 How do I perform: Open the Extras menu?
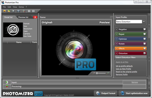22,7
